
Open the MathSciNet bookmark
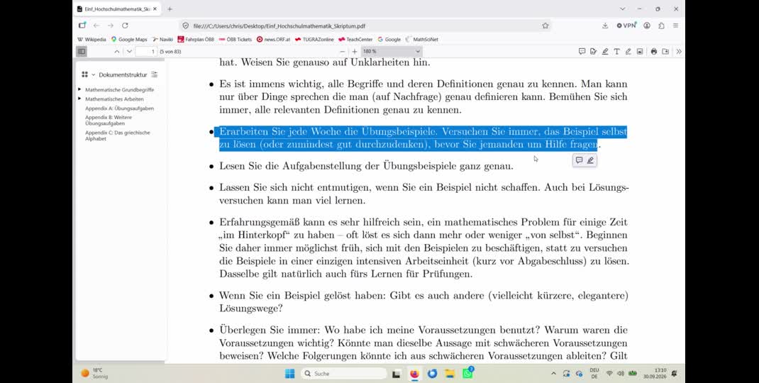tap(421, 39)
